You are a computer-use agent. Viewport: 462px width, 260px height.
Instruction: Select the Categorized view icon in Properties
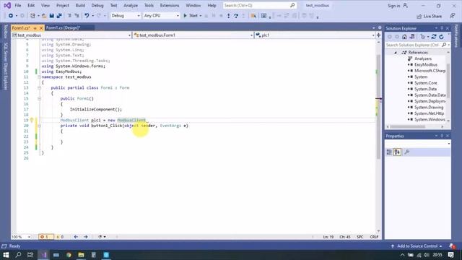[x=389, y=152]
